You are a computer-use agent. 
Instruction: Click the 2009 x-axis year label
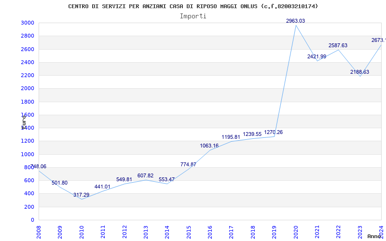60,232
